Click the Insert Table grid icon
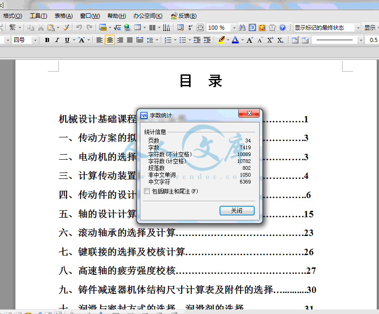This screenshot has height=314, width=379. point(138,27)
